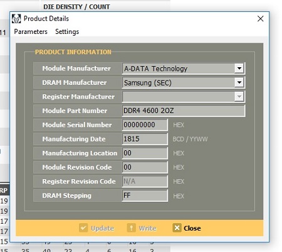Screen dimensions: 282x252
Task: Edit the Module Part Number field
Action: pyautogui.click(x=183, y=111)
